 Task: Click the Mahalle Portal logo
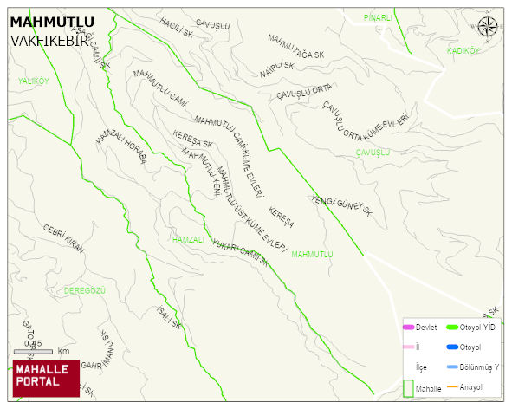click(x=46, y=378)
